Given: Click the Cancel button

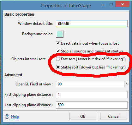Looking at the screenshot, I should (114, 117).
